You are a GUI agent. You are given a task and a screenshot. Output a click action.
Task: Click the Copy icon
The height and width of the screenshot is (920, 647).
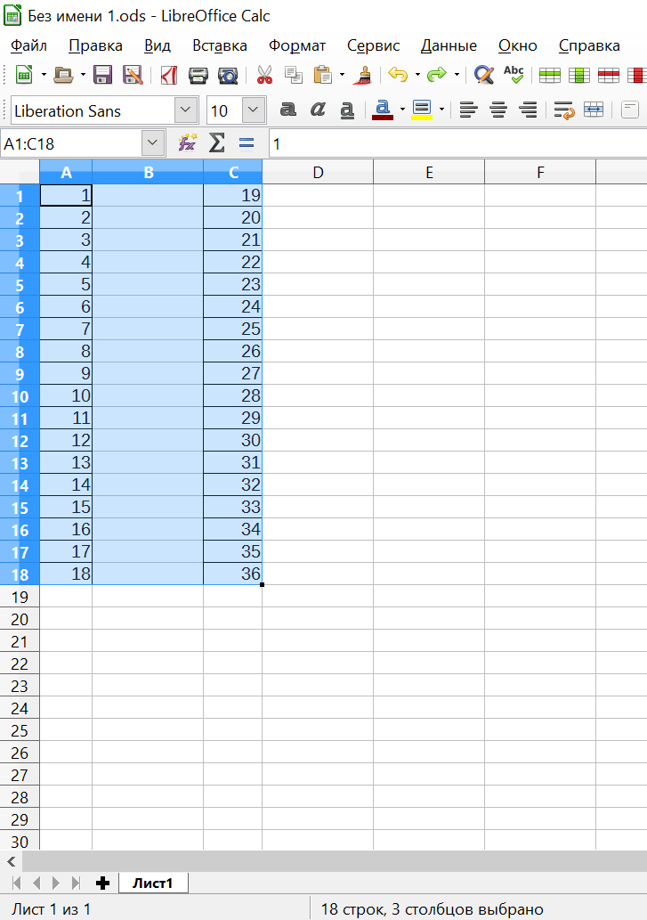pos(294,75)
